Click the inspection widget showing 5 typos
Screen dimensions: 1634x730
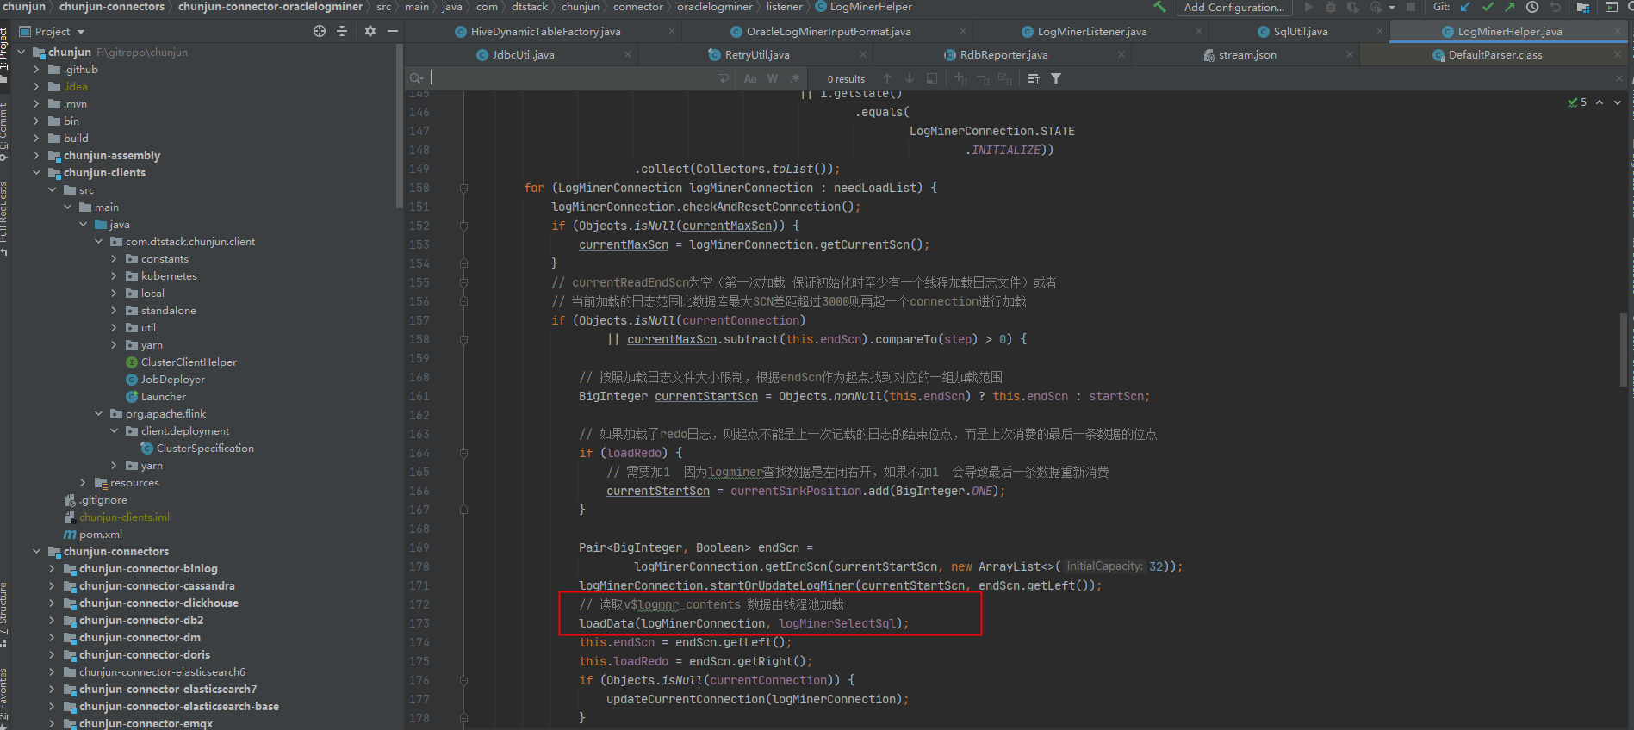[x=1578, y=102]
